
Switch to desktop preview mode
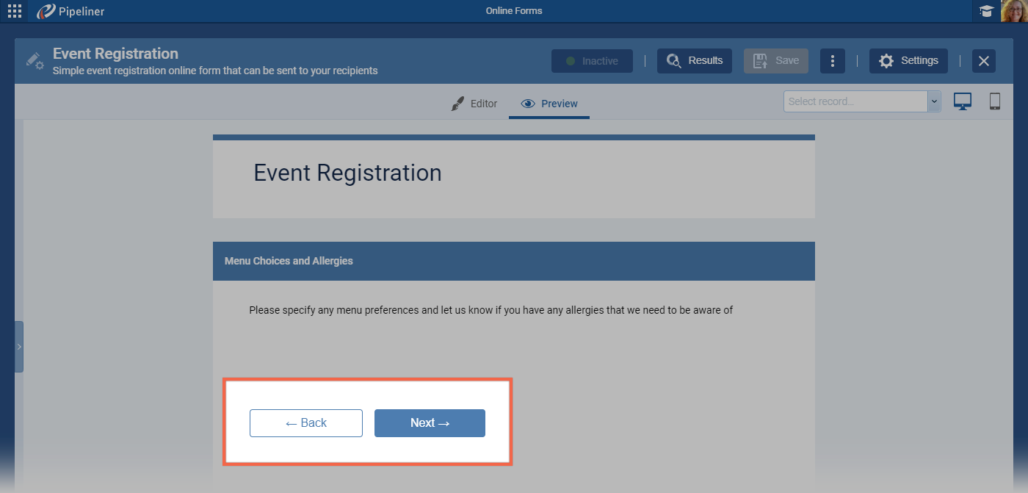(963, 101)
